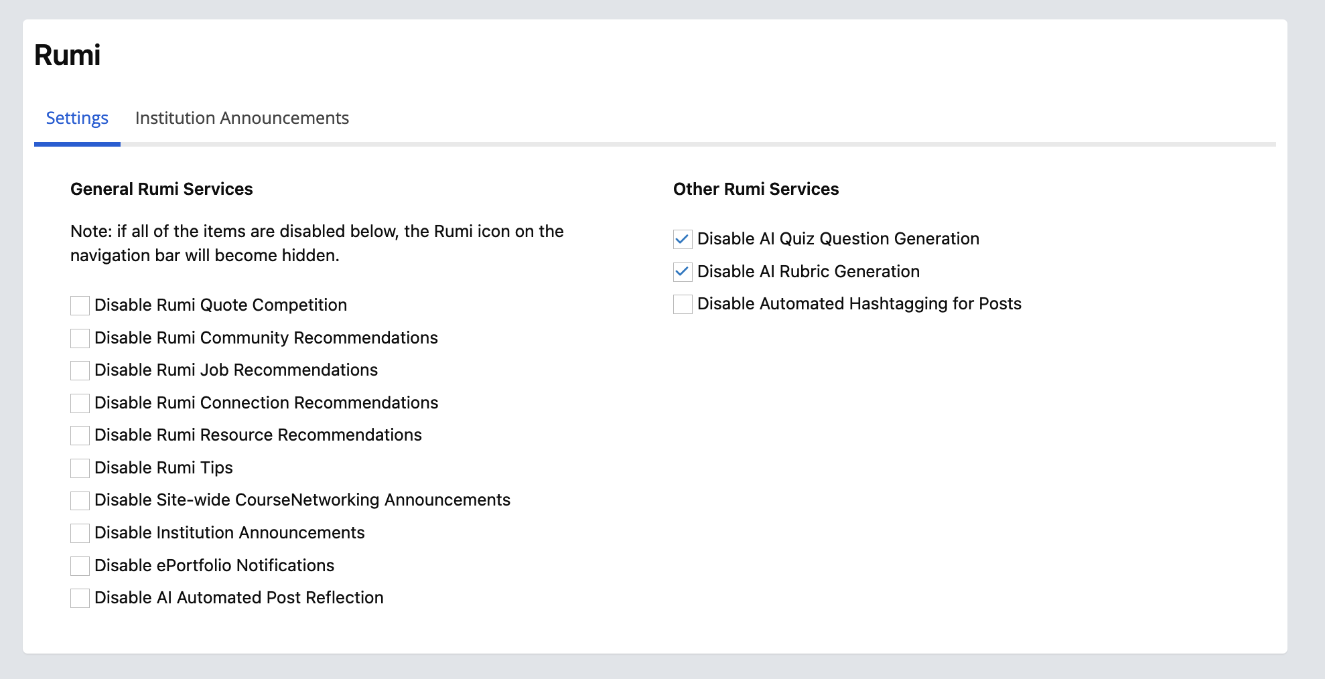Check Disable Rumi Quote Competition box
This screenshot has width=1325, height=679.
[x=80, y=305]
